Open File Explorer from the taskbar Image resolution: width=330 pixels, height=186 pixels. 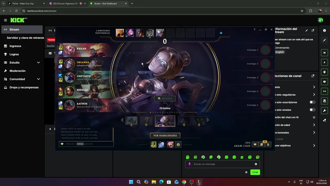pyautogui.click(x=154, y=182)
